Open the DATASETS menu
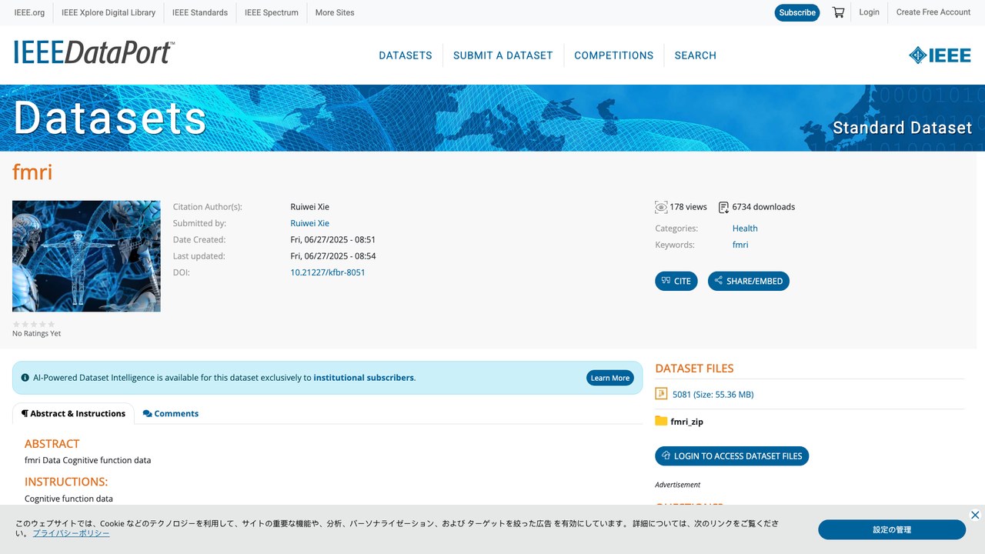 [406, 55]
